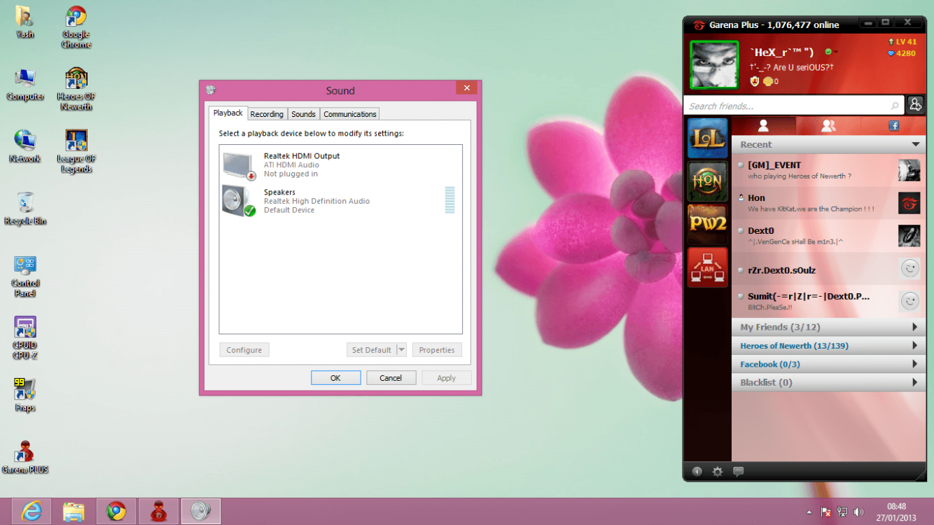Click the Speakers volume level meter
Viewport: 934px width, 525px height.
[x=449, y=200]
